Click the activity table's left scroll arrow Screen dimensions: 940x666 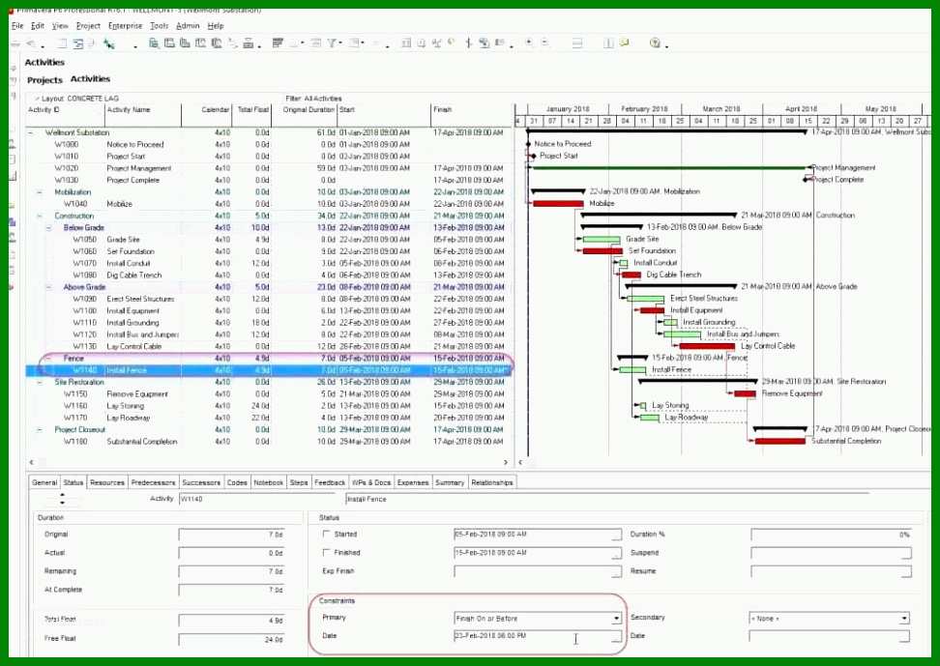point(31,462)
